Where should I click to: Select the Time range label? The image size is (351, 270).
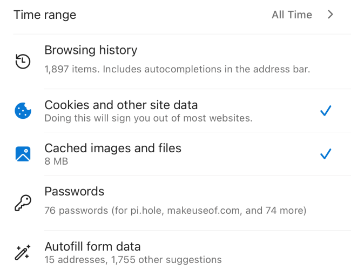click(x=45, y=15)
